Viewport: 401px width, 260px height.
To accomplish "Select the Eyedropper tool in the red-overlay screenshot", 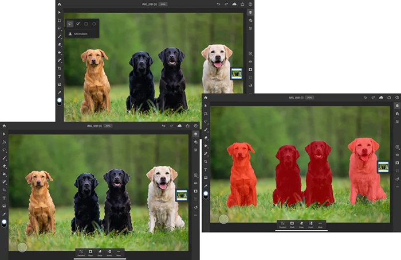I will (206, 186).
